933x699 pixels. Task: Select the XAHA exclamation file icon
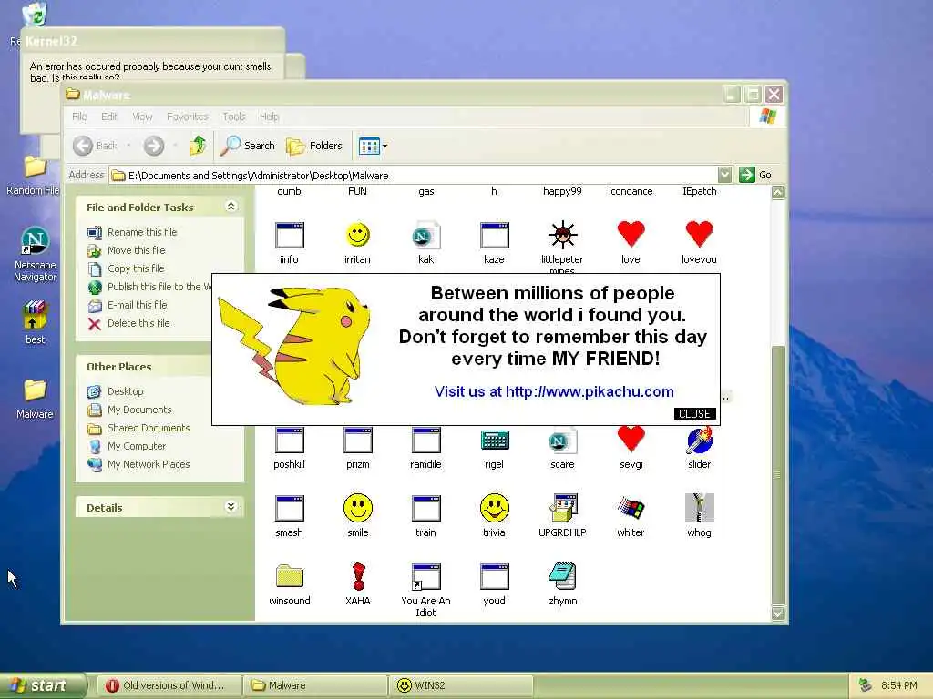357,576
